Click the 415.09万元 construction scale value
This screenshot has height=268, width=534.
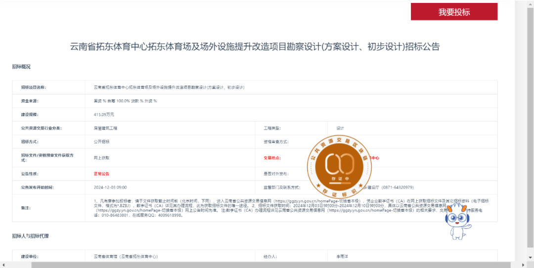point(104,115)
